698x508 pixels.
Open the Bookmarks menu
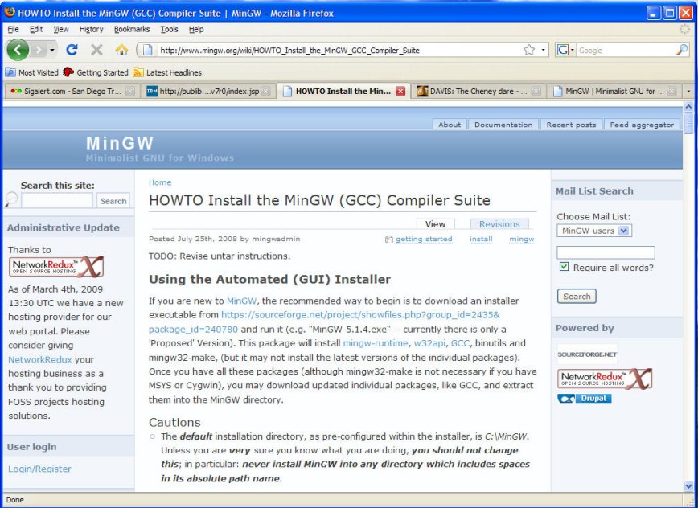pyautogui.click(x=132, y=29)
